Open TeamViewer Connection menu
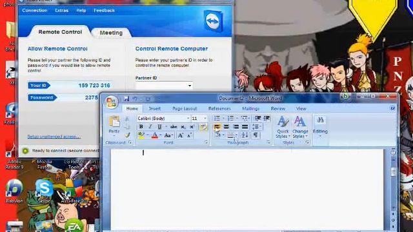Image resolution: width=413 pixels, height=232 pixels. click(34, 10)
